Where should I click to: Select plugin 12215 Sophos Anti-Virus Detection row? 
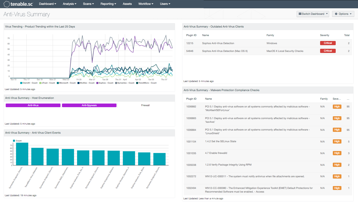268,43
